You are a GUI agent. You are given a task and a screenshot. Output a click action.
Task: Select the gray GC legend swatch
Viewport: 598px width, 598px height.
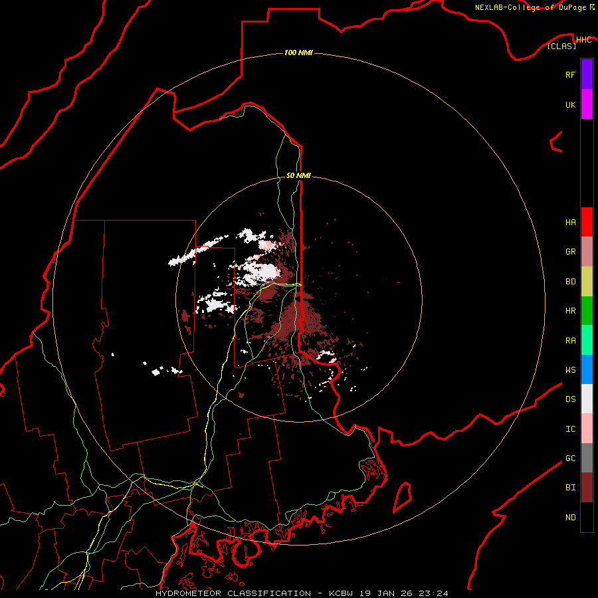tap(587, 458)
